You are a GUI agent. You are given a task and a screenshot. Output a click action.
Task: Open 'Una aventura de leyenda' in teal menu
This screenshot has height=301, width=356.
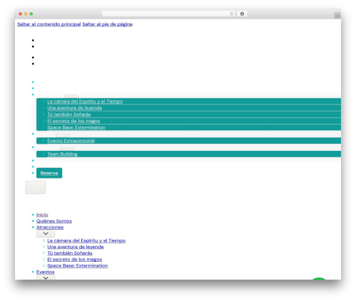click(75, 108)
